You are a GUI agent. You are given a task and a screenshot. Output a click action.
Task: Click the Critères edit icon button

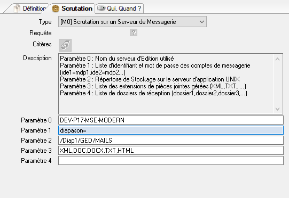[65, 45]
